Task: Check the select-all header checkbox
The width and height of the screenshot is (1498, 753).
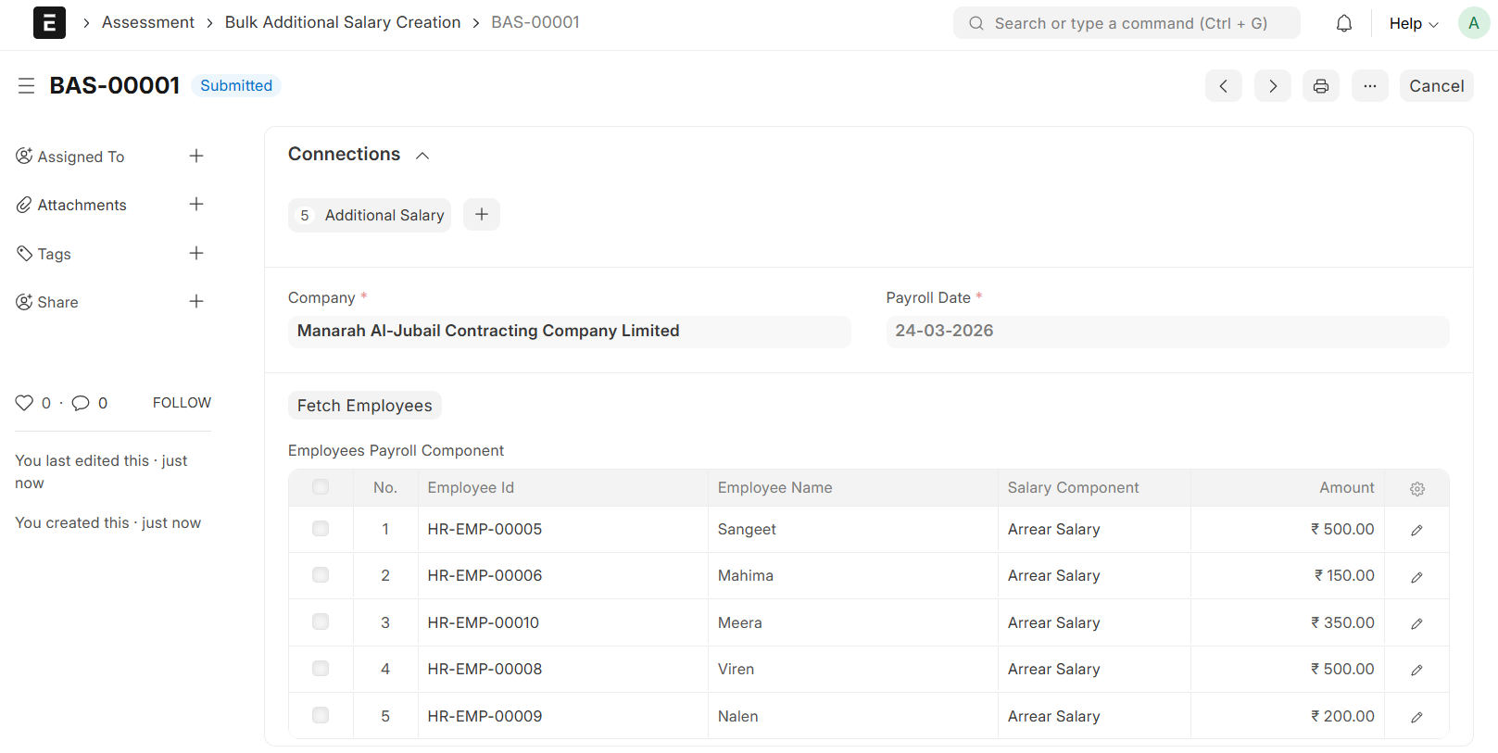Action: click(x=321, y=487)
